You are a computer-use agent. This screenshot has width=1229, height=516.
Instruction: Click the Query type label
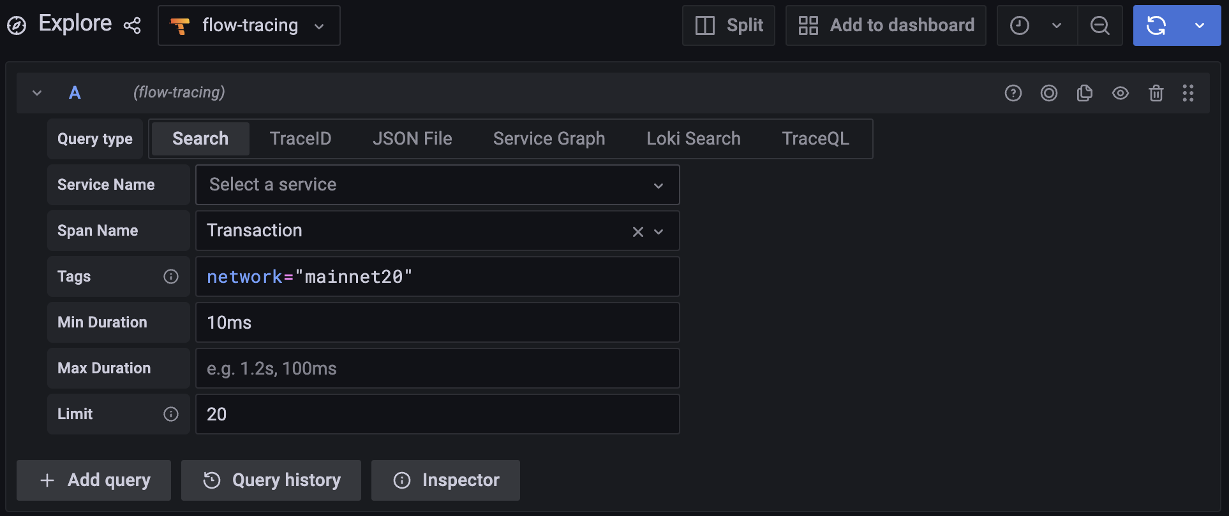click(x=95, y=139)
